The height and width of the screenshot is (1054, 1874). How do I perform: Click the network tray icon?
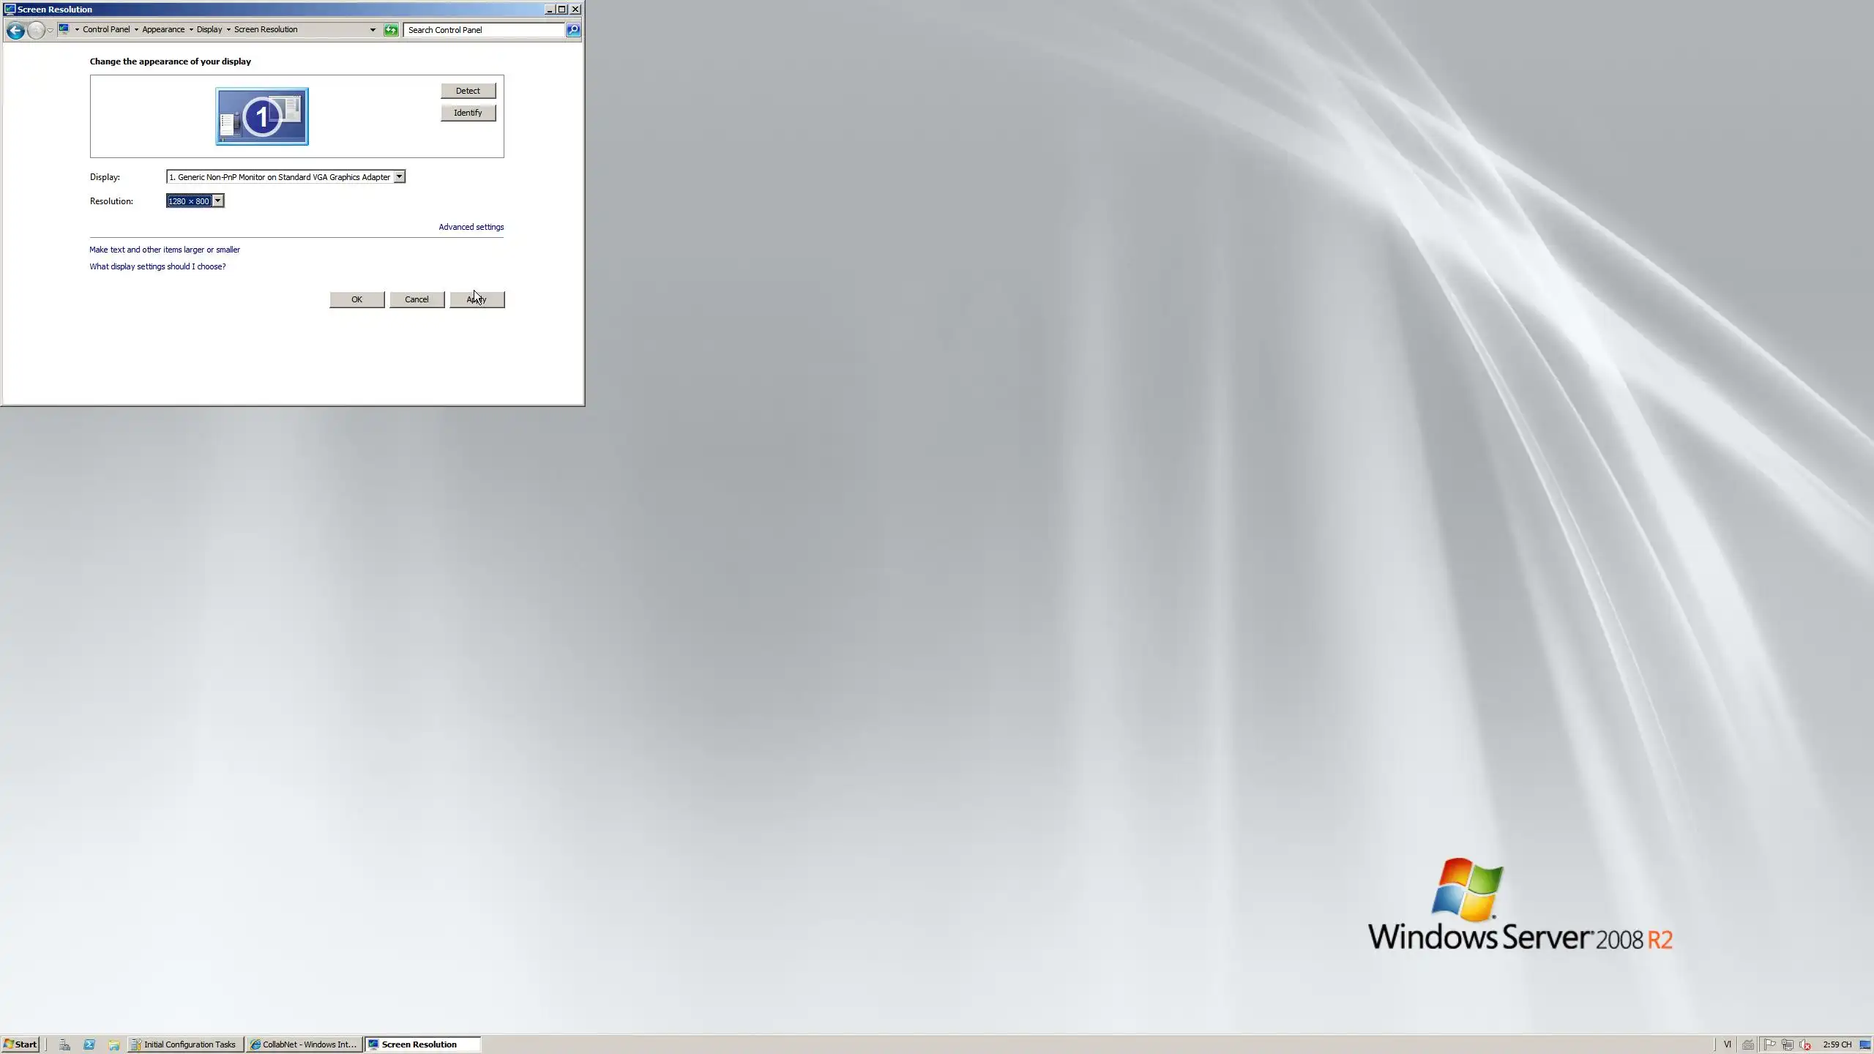pos(1787,1044)
